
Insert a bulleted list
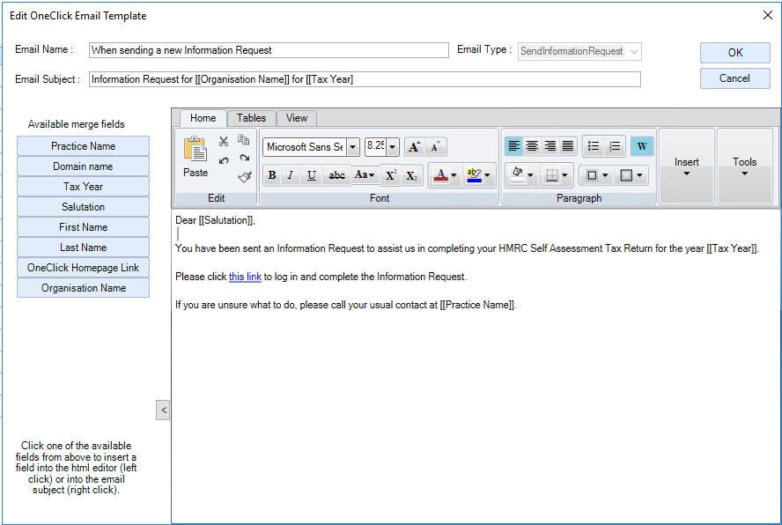593,146
